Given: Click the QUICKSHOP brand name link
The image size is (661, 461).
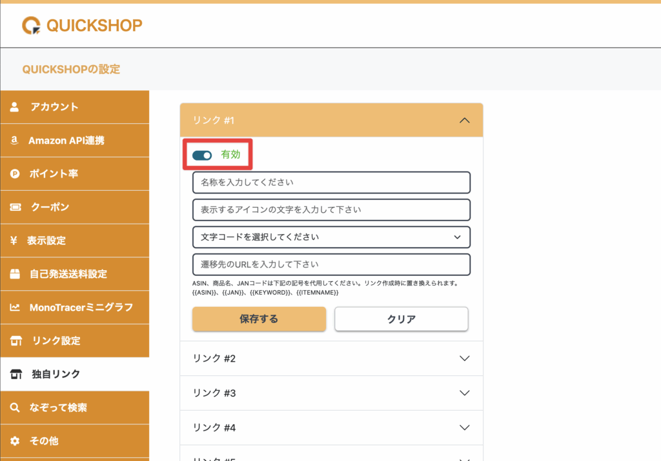Looking at the screenshot, I should pos(94,25).
